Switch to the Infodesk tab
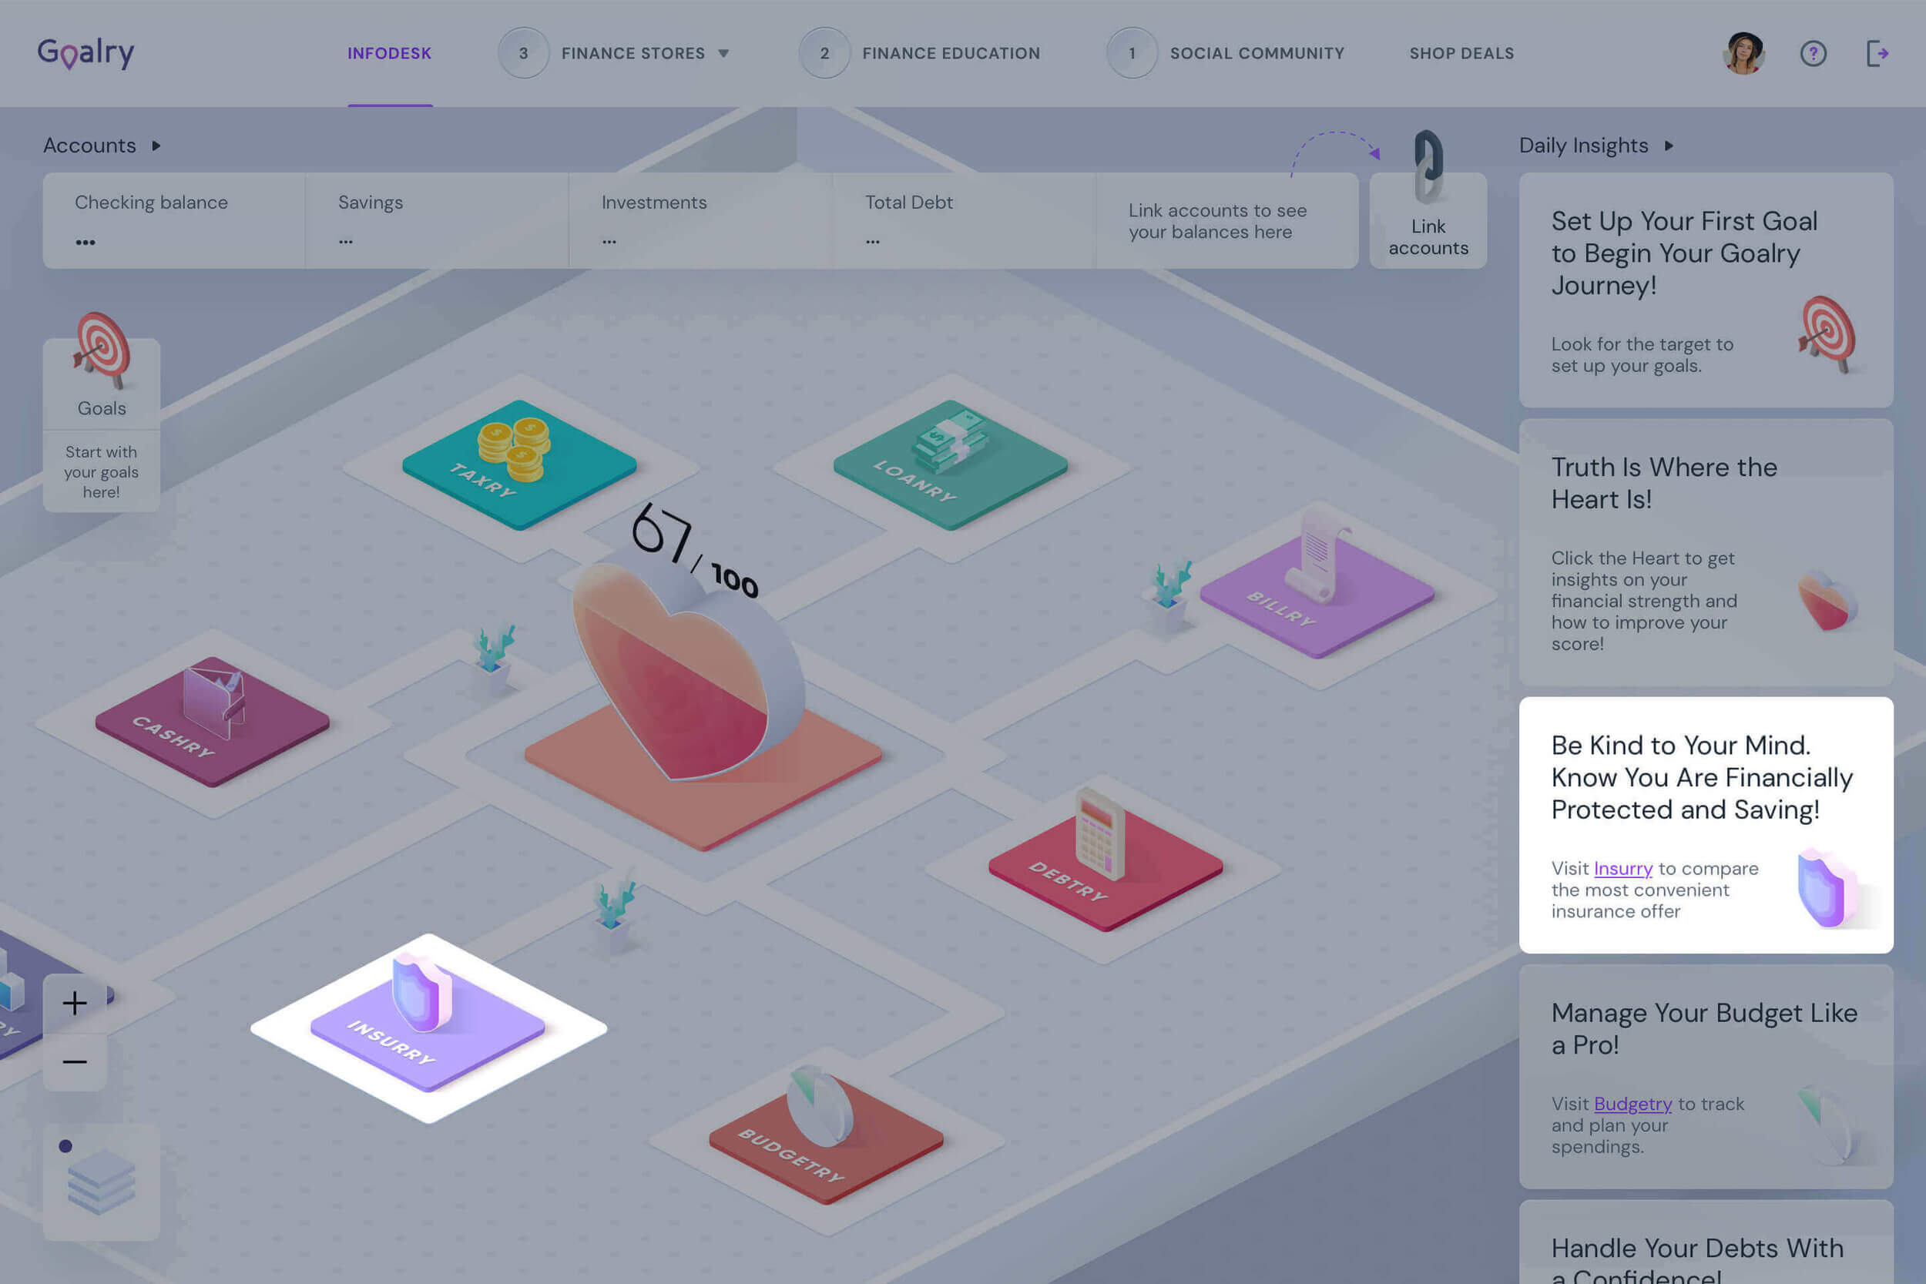Viewport: 1926px width, 1284px height. [389, 53]
